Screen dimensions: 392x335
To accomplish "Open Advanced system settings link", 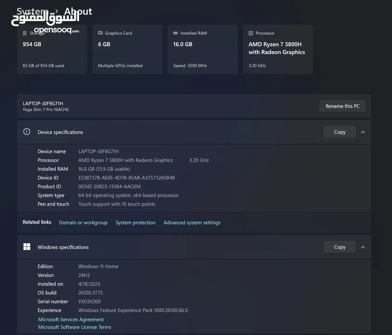I will [192, 222].
